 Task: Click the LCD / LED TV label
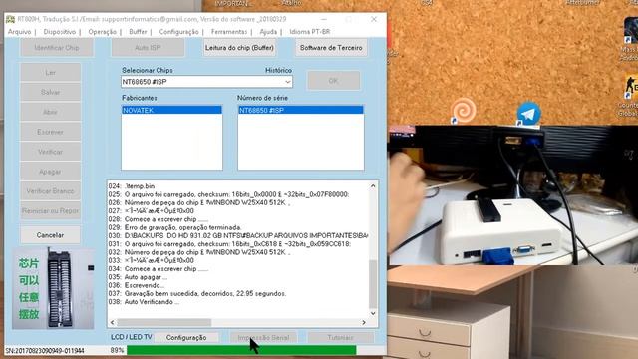(131, 337)
